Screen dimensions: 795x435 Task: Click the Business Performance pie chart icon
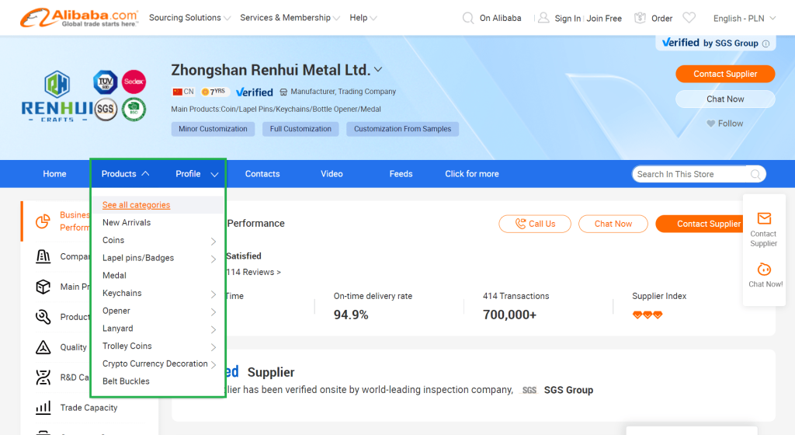pos(43,221)
